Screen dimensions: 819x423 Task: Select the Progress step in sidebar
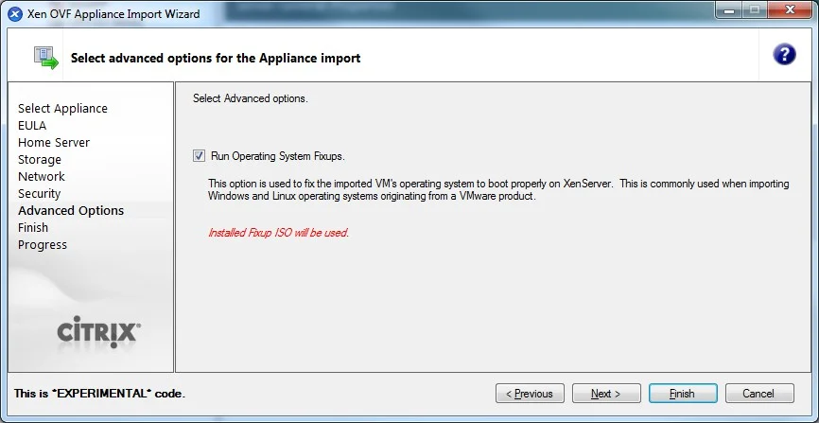(x=43, y=245)
